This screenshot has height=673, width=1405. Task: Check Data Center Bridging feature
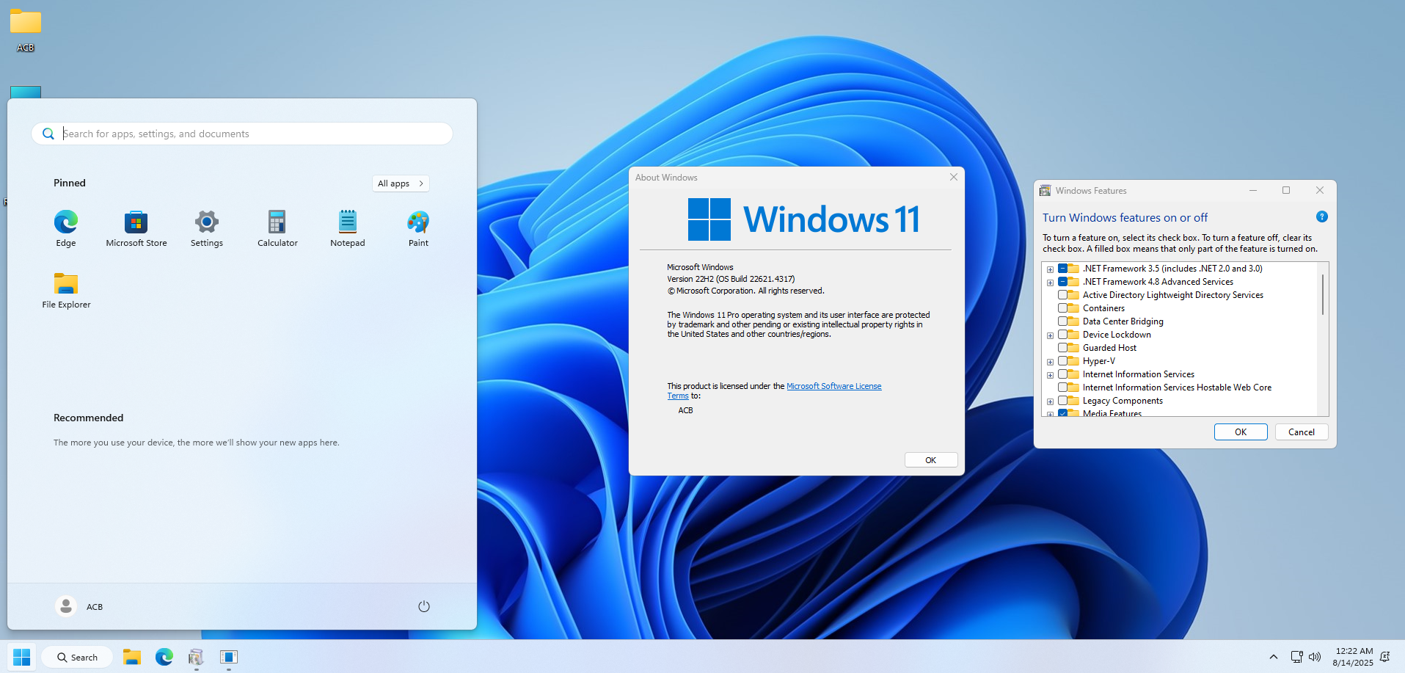[x=1062, y=321]
